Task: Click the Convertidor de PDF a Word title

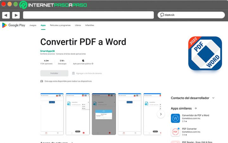Action: pos(195,115)
